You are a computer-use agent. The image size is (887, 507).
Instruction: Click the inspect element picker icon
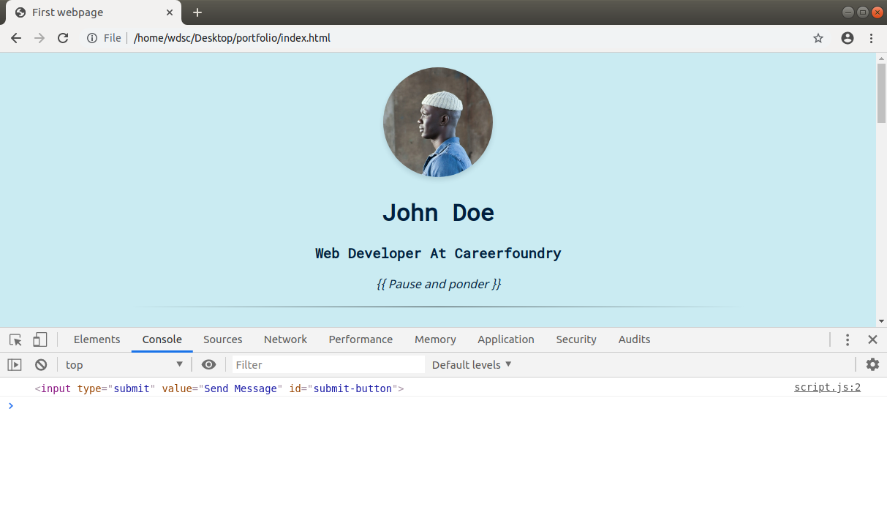(x=15, y=339)
